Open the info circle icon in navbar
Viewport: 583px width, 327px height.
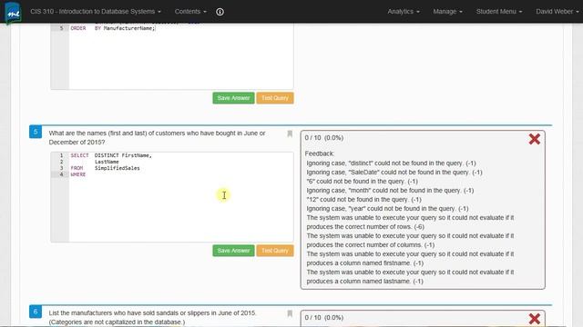tap(220, 12)
